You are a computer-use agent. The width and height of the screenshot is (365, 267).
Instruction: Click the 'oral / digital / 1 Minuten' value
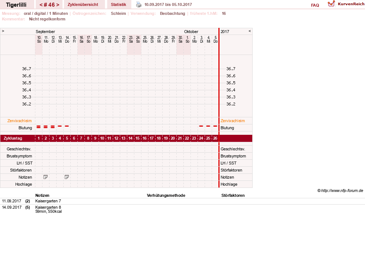46,13
